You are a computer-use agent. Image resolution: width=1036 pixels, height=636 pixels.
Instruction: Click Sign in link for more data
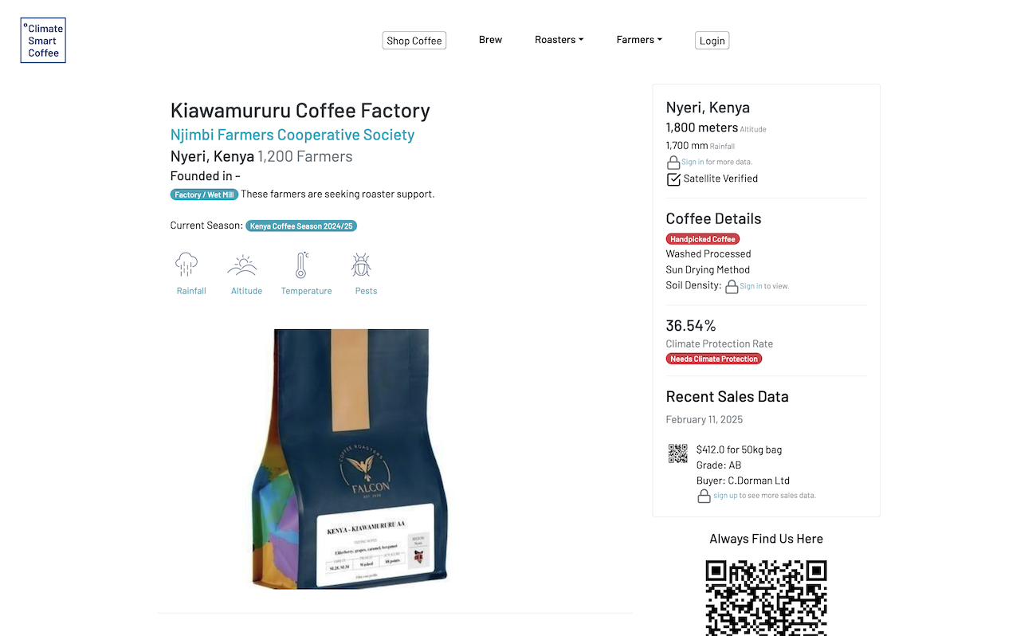(x=693, y=163)
